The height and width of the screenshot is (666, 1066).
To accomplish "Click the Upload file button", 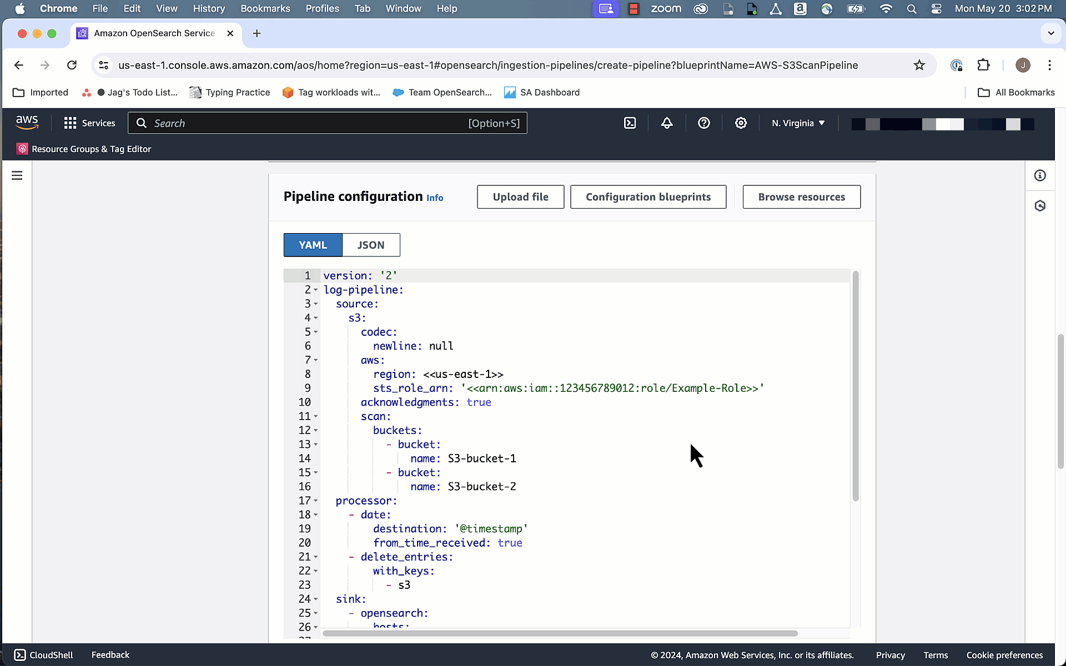I will tap(520, 197).
